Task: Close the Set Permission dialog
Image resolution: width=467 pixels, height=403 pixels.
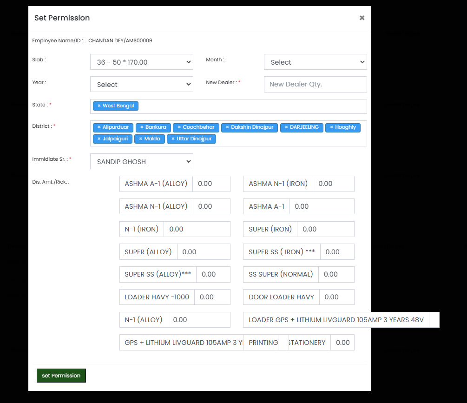Action: [x=362, y=18]
